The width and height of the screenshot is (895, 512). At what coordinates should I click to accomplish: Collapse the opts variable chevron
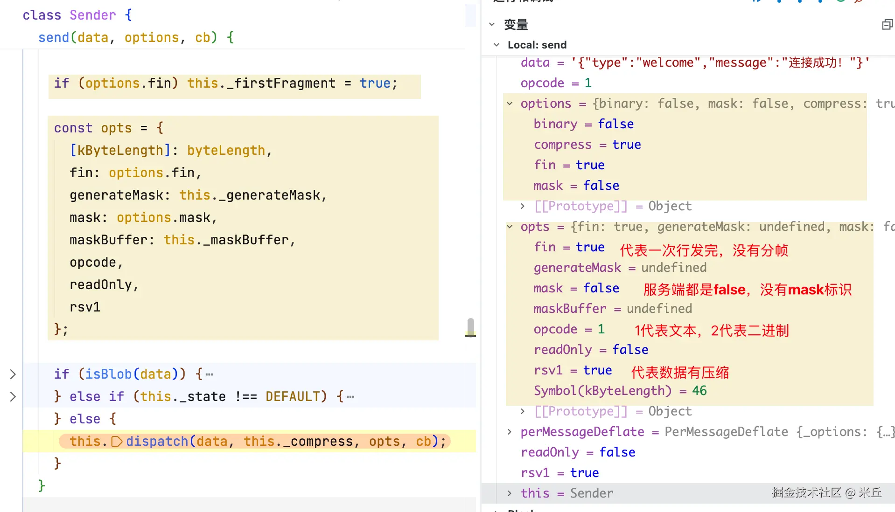510,227
